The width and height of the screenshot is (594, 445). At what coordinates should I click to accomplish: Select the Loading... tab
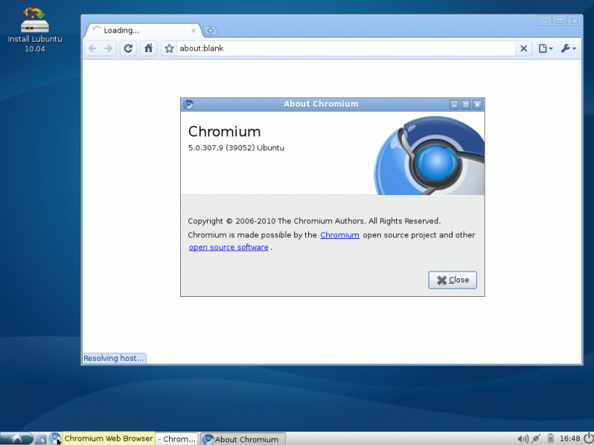[x=143, y=31]
